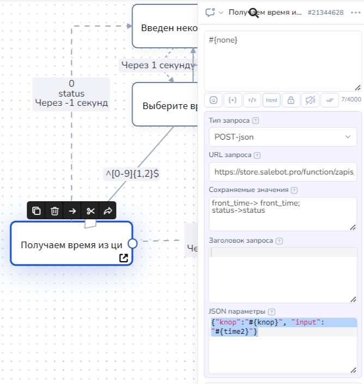This screenshot has height=384, width=364.
Task: Open block via external-link icon in corner
Action: [x=124, y=258]
